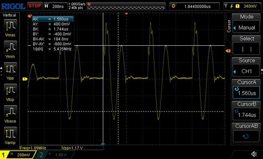The image size is (263, 159).
Task: Select the CursorB 1.744us button
Action: 246,114
